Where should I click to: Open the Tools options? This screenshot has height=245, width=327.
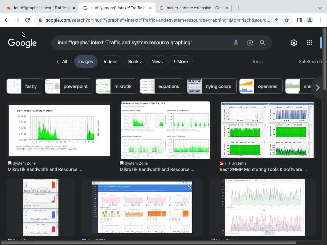[x=257, y=62]
